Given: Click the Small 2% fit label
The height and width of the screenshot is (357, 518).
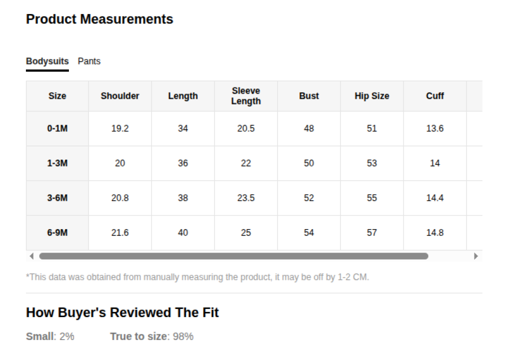Looking at the screenshot, I should click(x=50, y=336).
